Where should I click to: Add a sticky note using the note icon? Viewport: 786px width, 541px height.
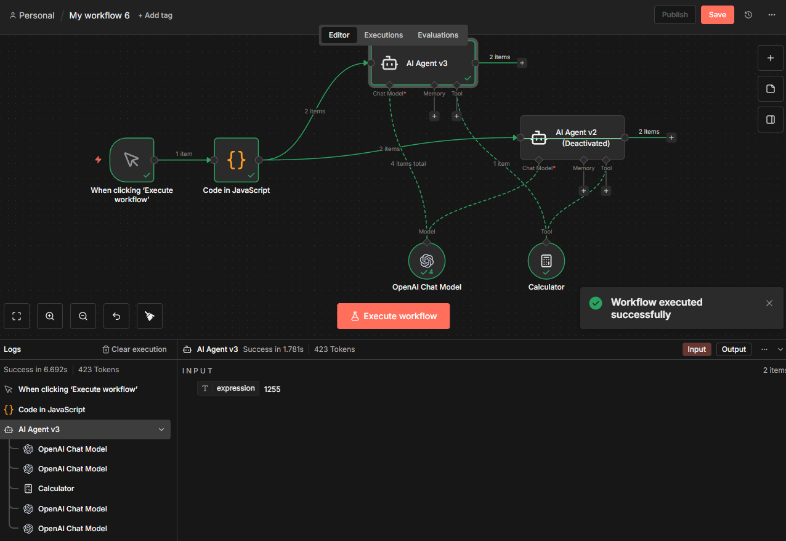(770, 89)
